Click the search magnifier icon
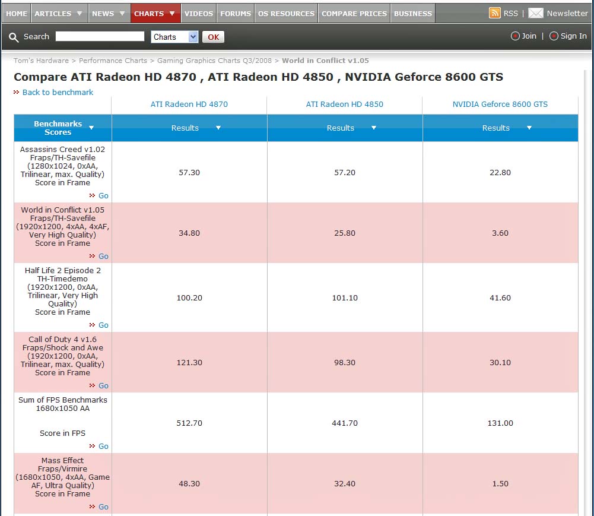This screenshot has height=516, width=594. click(14, 37)
